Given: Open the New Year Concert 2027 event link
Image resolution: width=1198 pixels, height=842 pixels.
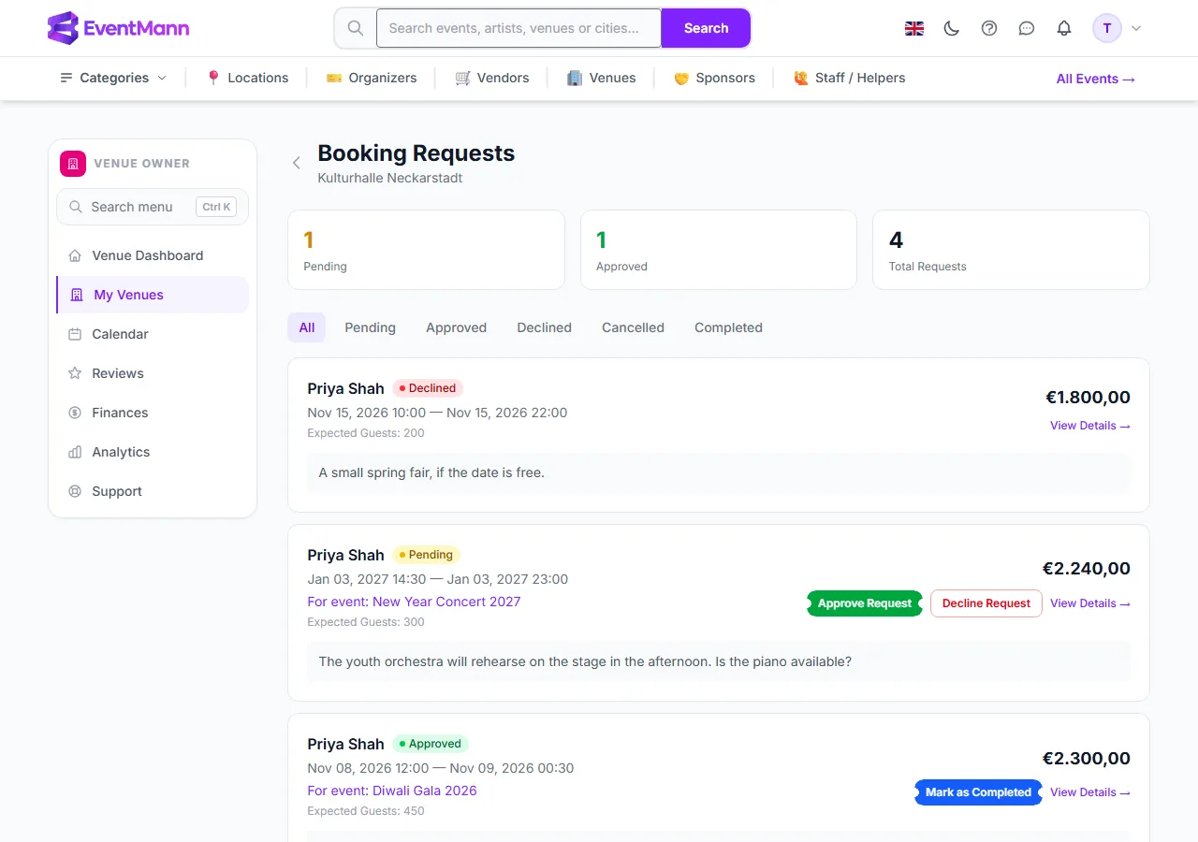Looking at the screenshot, I should (414, 602).
